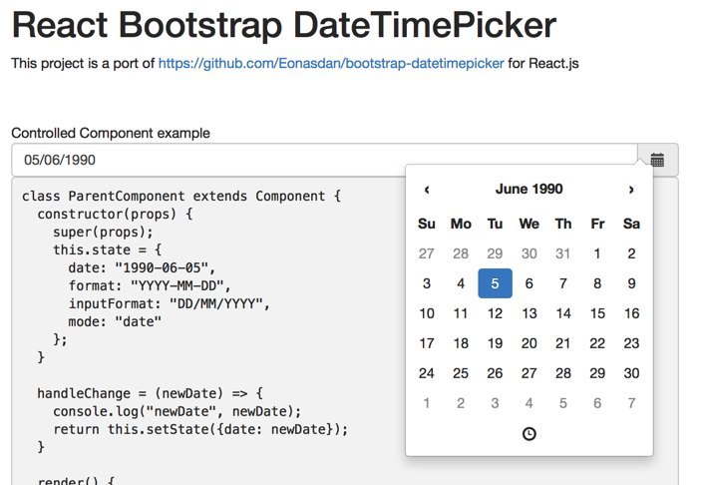This screenshot has height=485, width=708.
Task: Select June 1 on the calendar
Action: (x=597, y=253)
